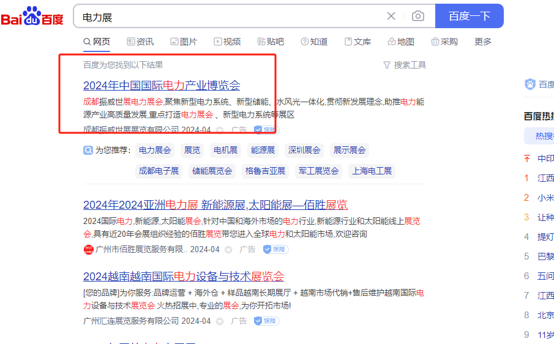Viewport: 554px width, 344px height.
Task: Open camera image search
Action: tap(418, 16)
